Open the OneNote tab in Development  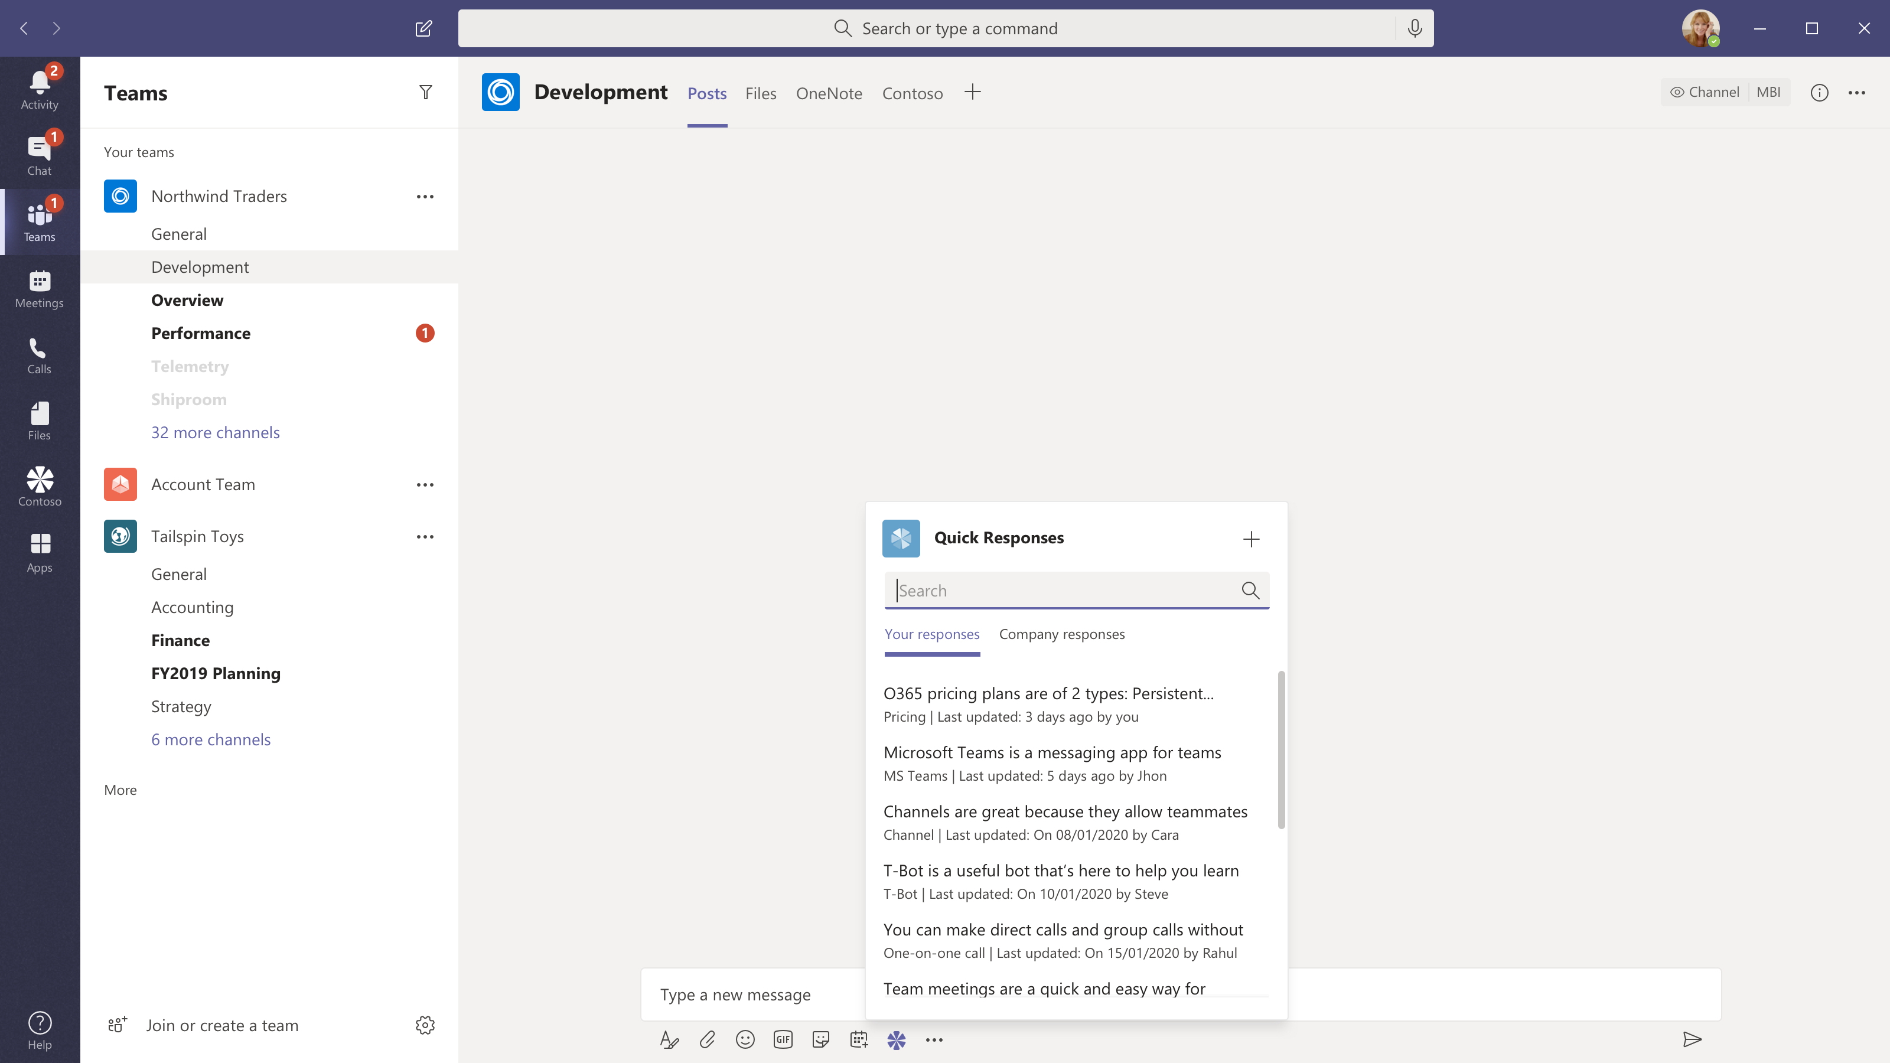click(x=828, y=93)
